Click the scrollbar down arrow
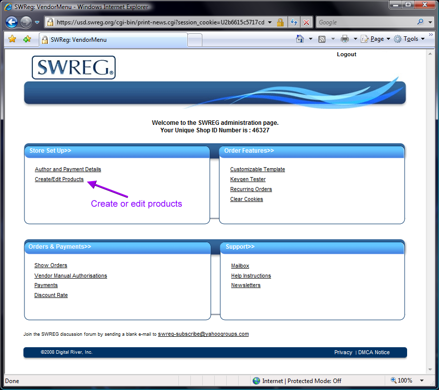Viewport: 439px width, 390px height. tap(430, 370)
